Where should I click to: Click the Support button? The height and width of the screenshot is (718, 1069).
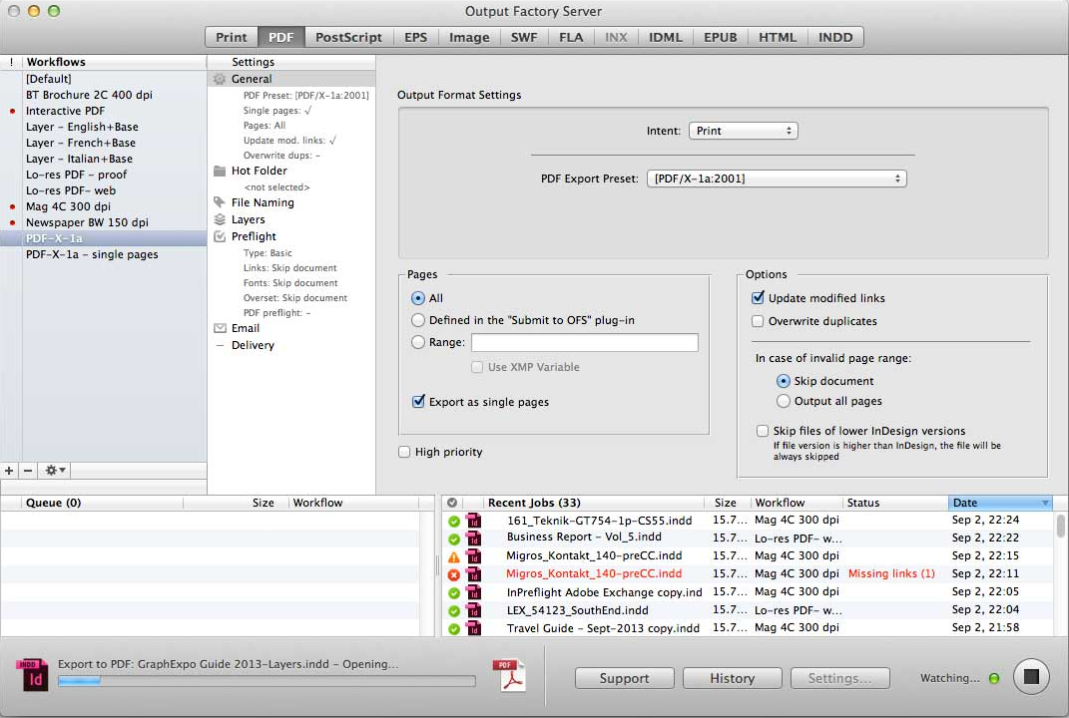click(x=624, y=678)
